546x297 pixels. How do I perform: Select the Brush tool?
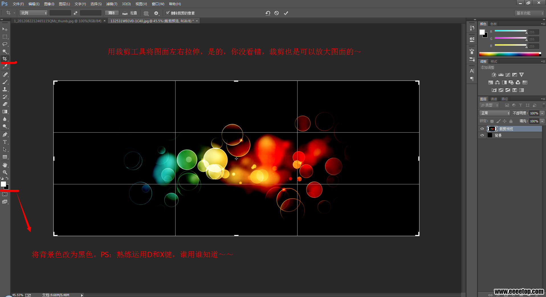pos(5,82)
